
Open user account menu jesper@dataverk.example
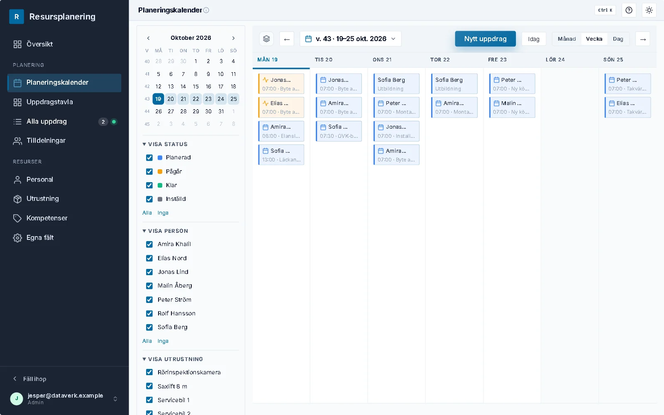(64, 398)
